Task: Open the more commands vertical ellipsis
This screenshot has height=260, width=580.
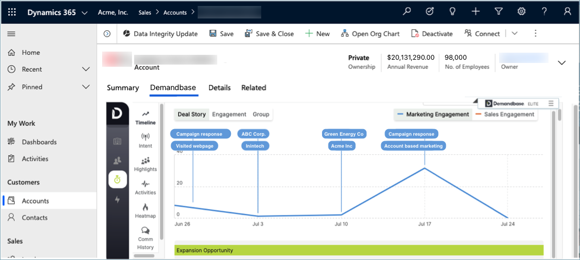Action: click(x=535, y=34)
